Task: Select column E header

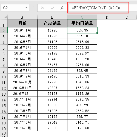Action: (x=127, y=17)
